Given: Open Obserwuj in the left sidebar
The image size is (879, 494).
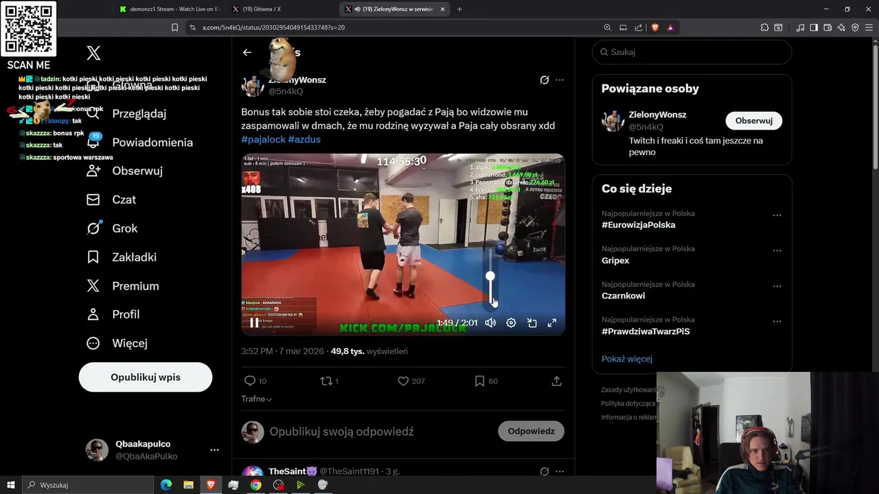Looking at the screenshot, I should [125, 171].
